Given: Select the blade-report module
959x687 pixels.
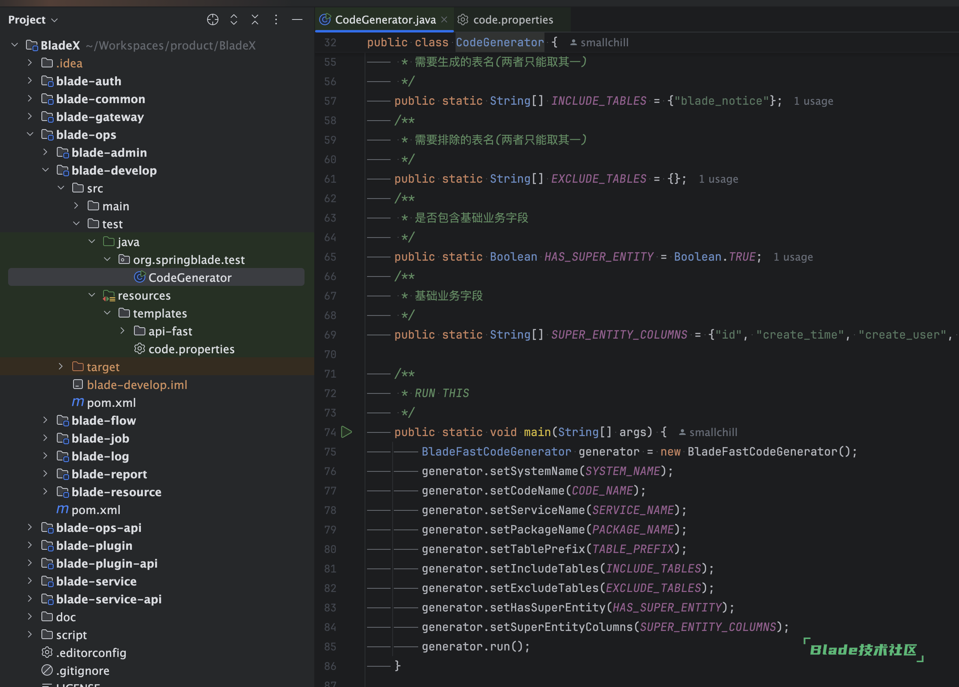Looking at the screenshot, I should (102, 474).
